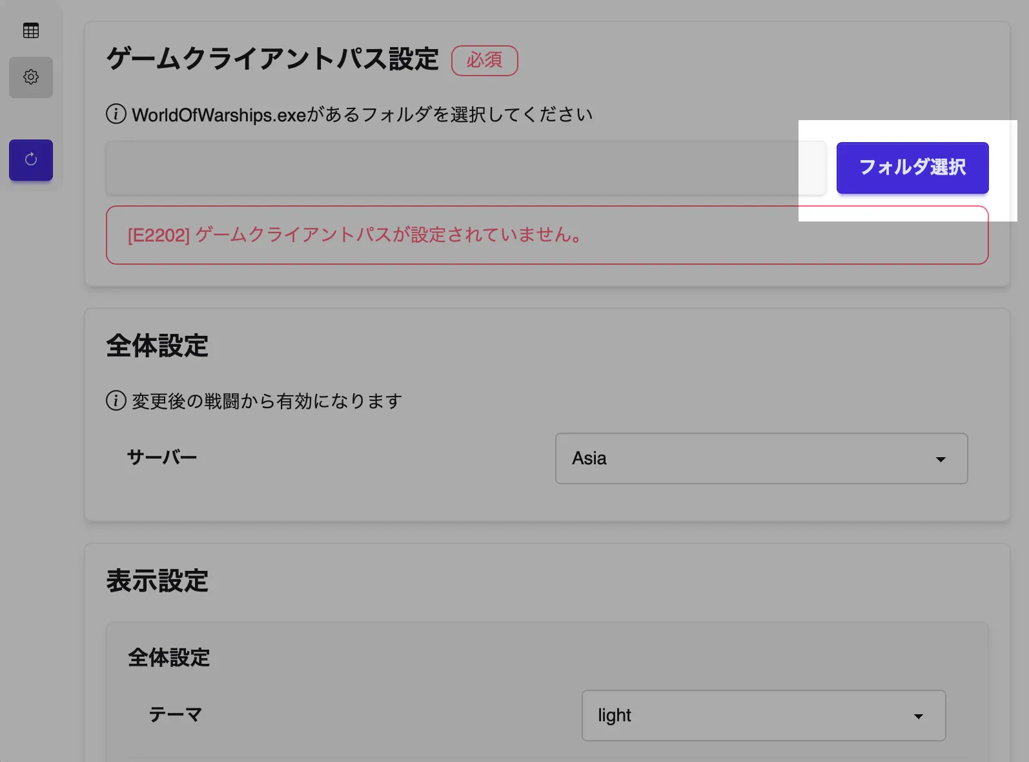Click the E2202 error message text
The width and height of the screenshot is (1029, 762).
tap(354, 234)
